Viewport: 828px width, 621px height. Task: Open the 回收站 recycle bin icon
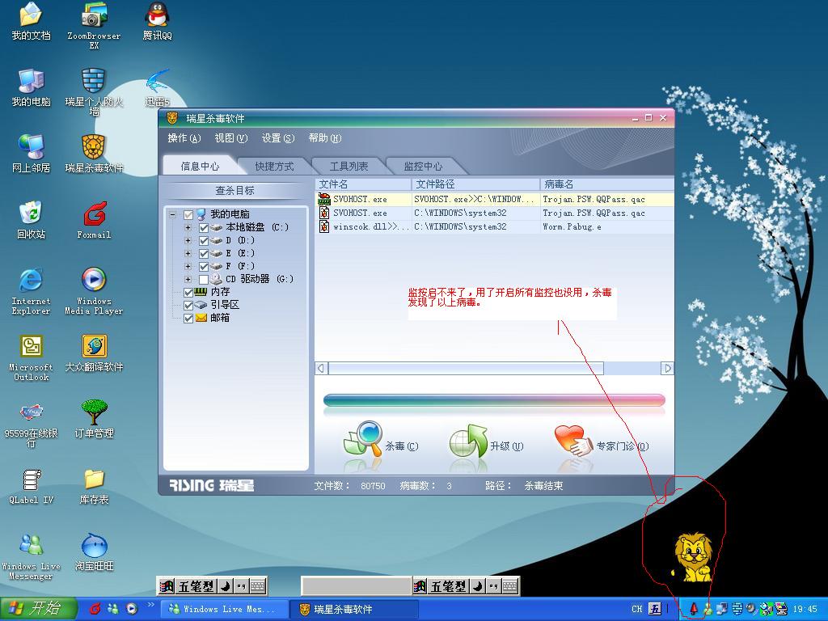32,220
